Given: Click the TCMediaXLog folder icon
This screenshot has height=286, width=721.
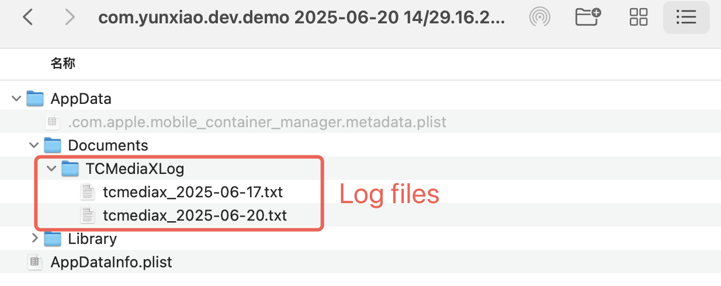Looking at the screenshot, I should click(x=71, y=169).
